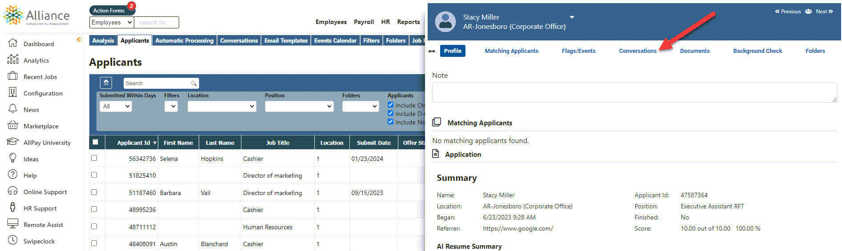842x251 pixels.
Task: Click the Configuration building icon
Action: [x=13, y=92]
